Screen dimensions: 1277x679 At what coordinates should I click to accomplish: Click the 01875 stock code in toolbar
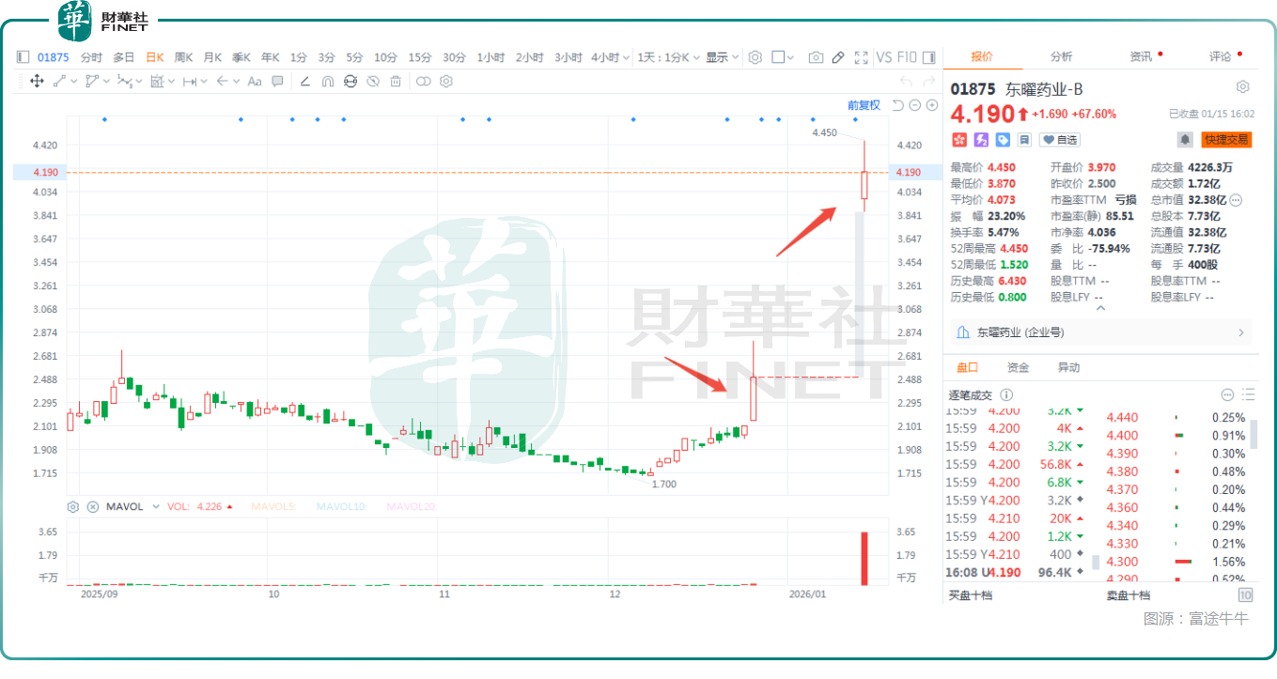(x=52, y=57)
